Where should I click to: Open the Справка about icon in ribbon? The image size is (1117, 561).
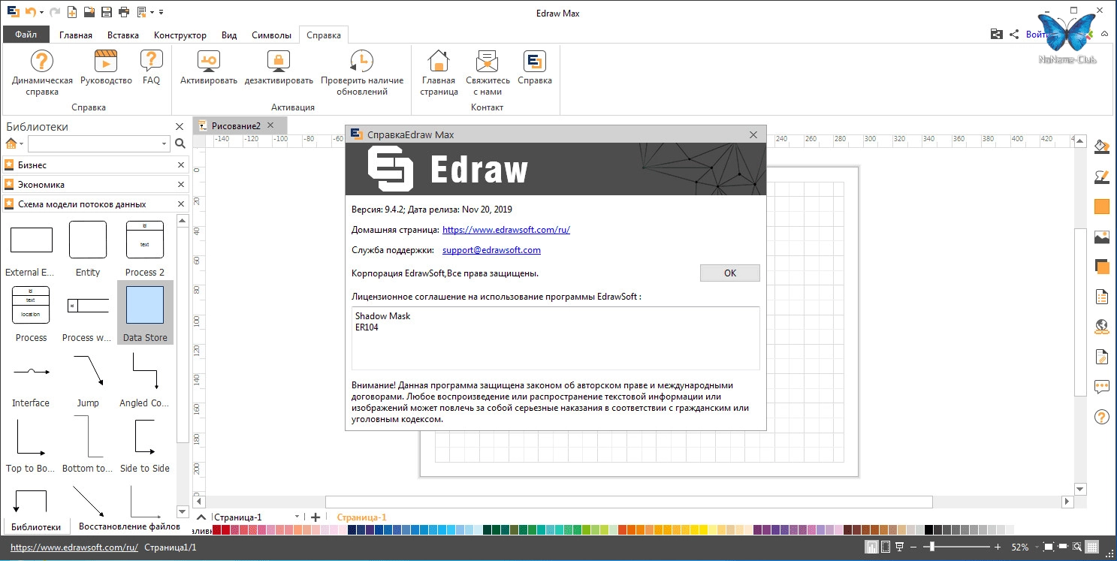[x=535, y=62]
